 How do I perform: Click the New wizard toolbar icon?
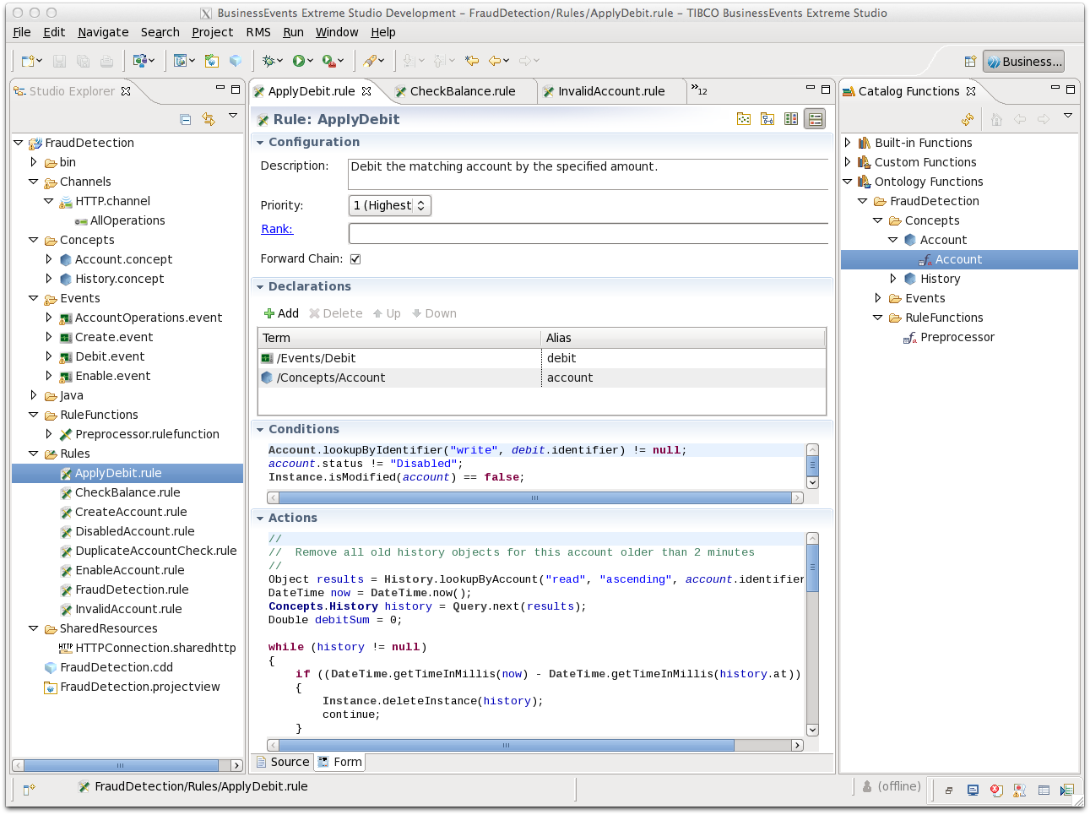click(28, 61)
